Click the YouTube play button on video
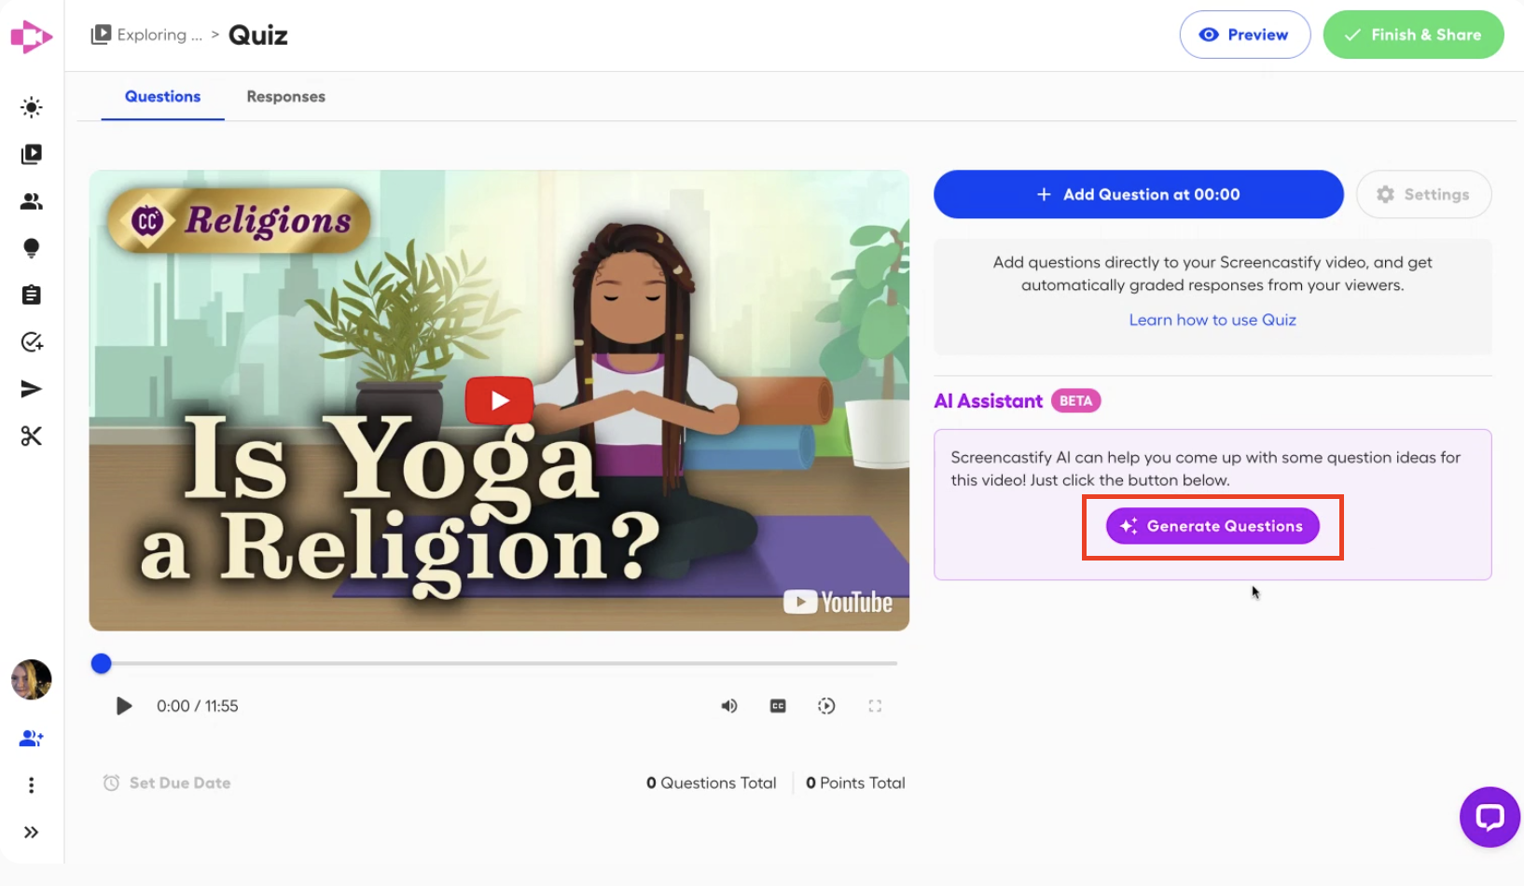 pos(499,401)
